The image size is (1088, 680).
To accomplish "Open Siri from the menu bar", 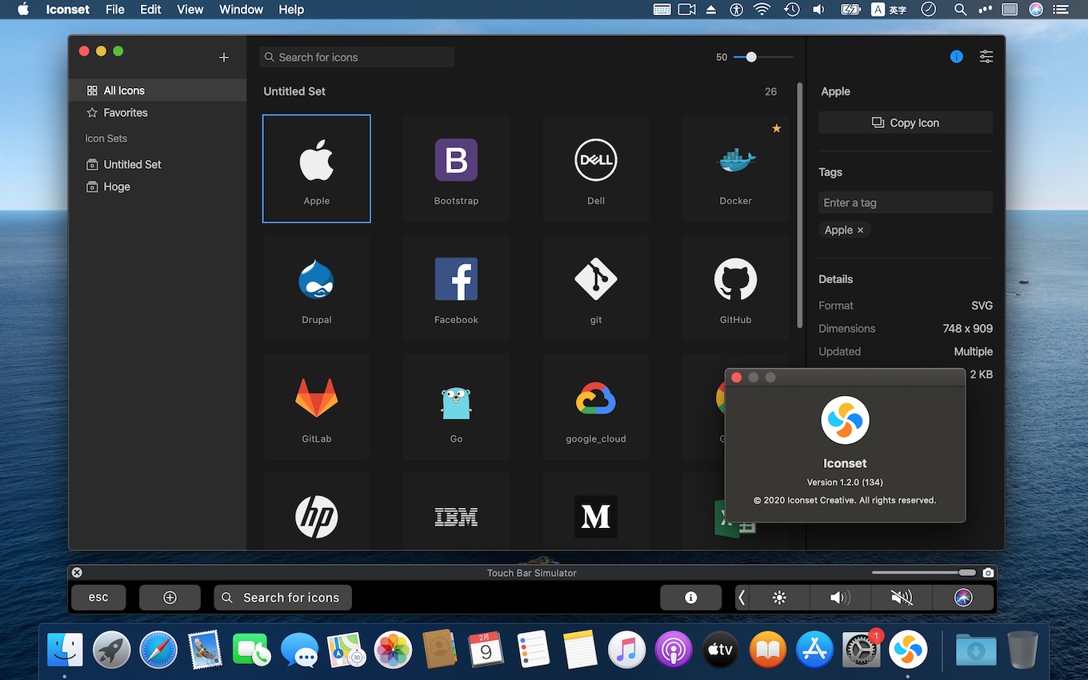I will coord(1036,10).
